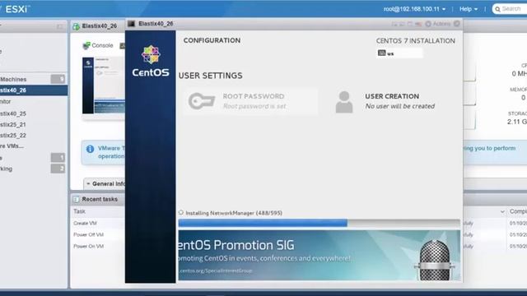Click the Virtual Machines count badge

[x=58, y=79]
